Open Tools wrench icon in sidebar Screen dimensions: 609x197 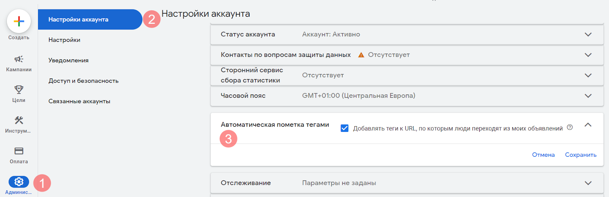[x=19, y=120]
